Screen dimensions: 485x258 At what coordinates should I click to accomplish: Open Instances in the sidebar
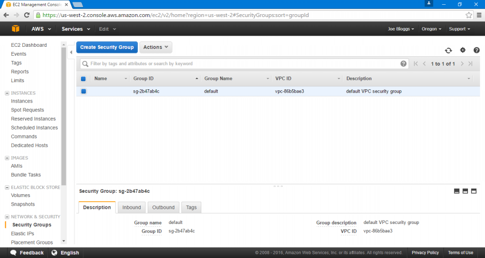tap(22, 101)
